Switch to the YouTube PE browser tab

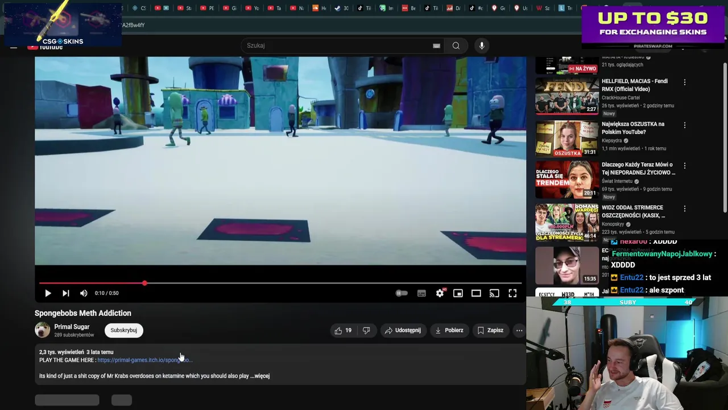tap(207, 8)
